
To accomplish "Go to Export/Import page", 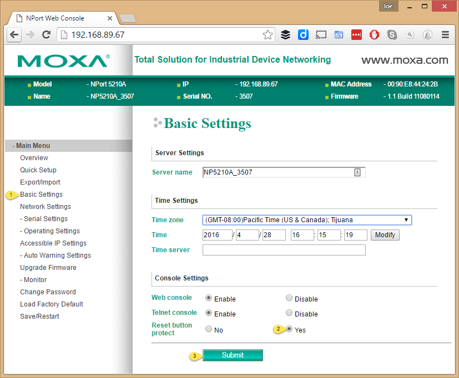I will click(40, 182).
